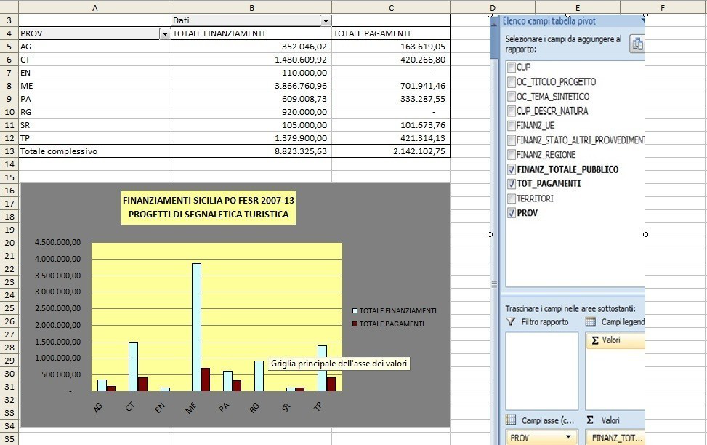Select cell with value 333.287,55
This screenshot has height=445, width=707.
(x=391, y=99)
